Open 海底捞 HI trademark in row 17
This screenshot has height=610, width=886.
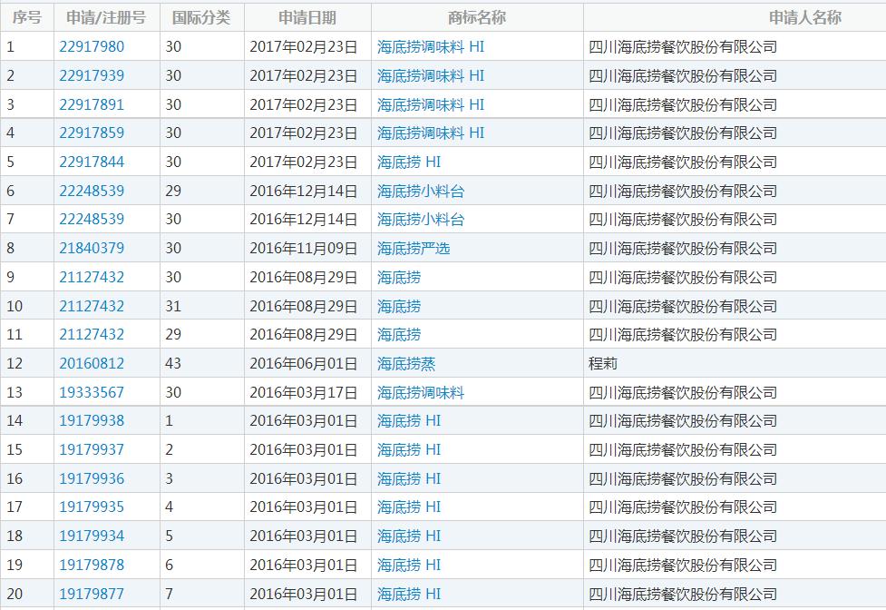(x=409, y=507)
